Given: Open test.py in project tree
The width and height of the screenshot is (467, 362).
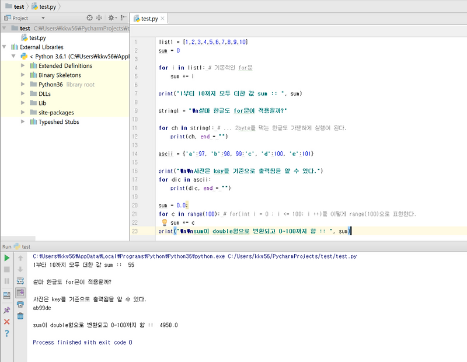Looking at the screenshot, I should tap(34, 38).
